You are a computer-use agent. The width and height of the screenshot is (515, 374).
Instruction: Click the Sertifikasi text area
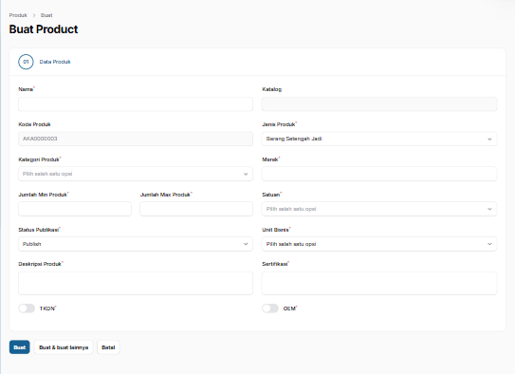click(379, 283)
